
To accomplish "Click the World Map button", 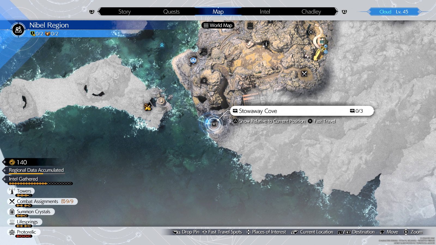I will click(218, 25).
